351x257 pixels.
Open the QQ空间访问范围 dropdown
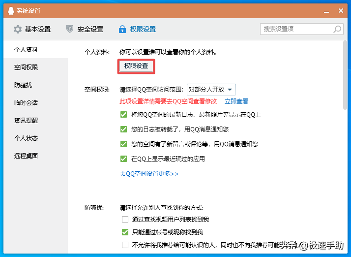[211, 90]
